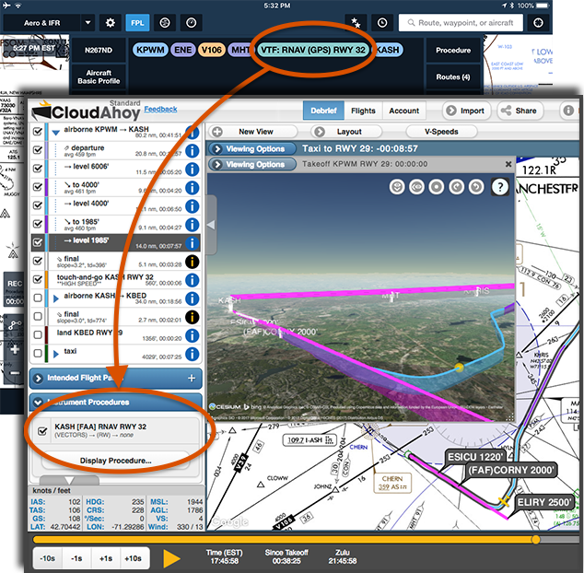Collapse the side panel with the left arrow handle

tap(211, 225)
